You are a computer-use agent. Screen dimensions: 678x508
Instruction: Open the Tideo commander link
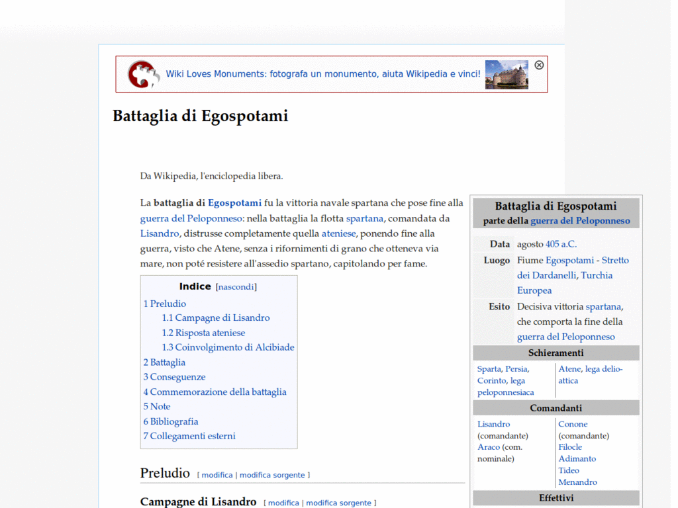tap(569, 470)
